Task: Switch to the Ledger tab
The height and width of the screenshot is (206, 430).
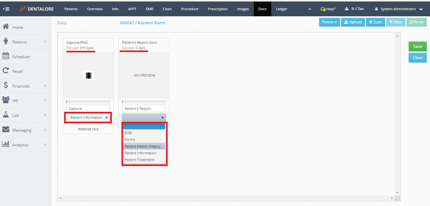Action: tap(281, 9)
